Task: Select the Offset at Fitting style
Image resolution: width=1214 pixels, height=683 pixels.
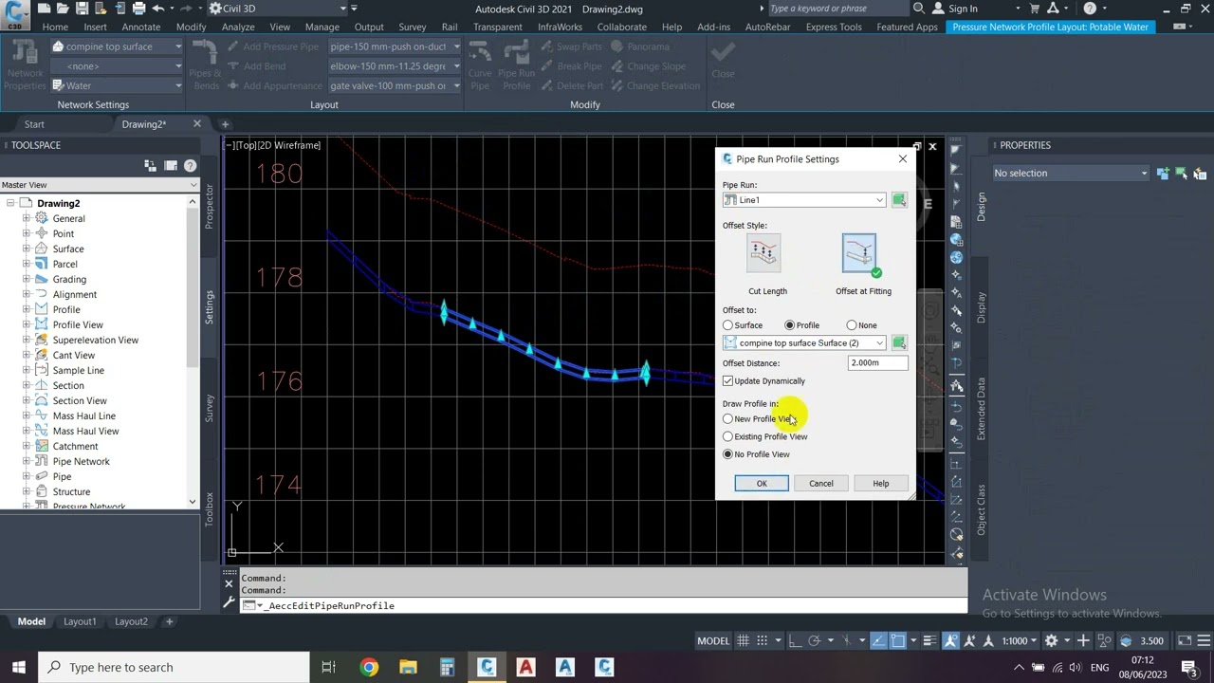Action: click(860, 254)
